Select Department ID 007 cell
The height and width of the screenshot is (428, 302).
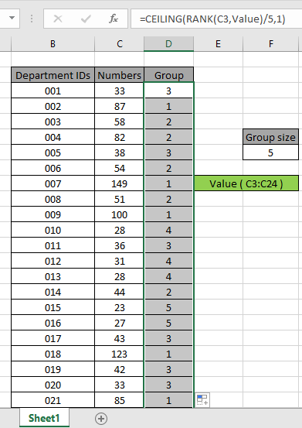coord(53,183)
